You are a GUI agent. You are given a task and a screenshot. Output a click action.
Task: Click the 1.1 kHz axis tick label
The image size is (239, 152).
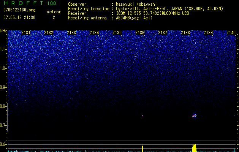[3, 49]
